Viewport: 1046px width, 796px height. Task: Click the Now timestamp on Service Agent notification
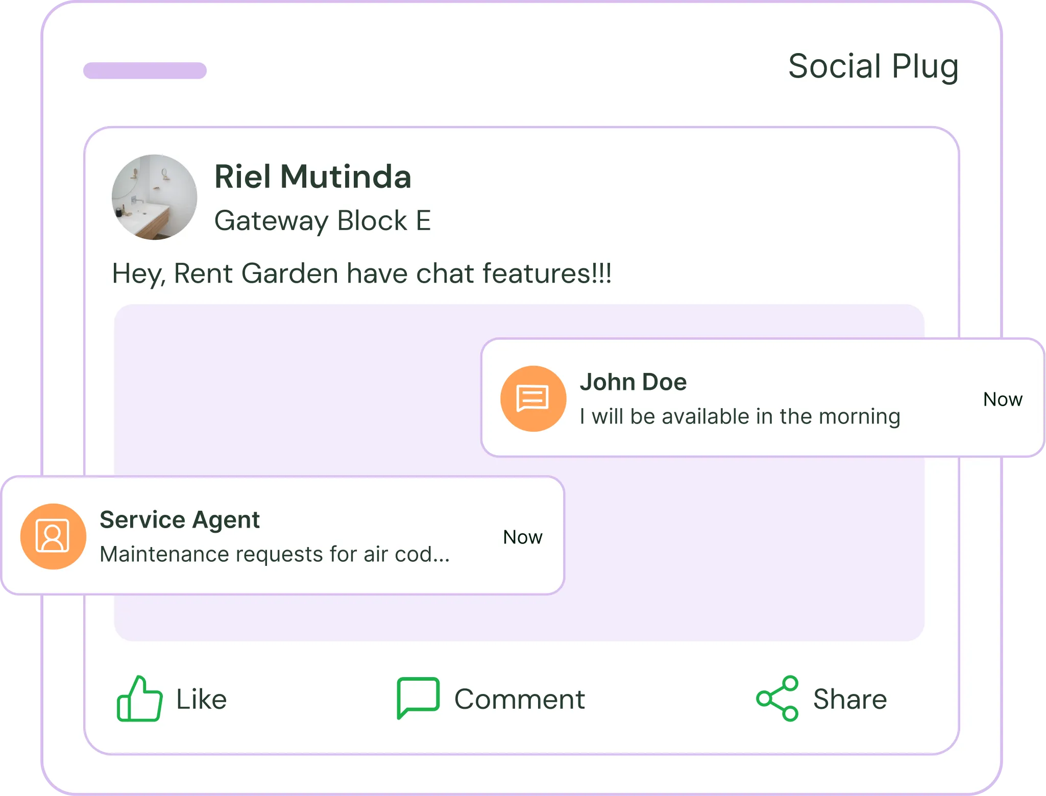522,537
